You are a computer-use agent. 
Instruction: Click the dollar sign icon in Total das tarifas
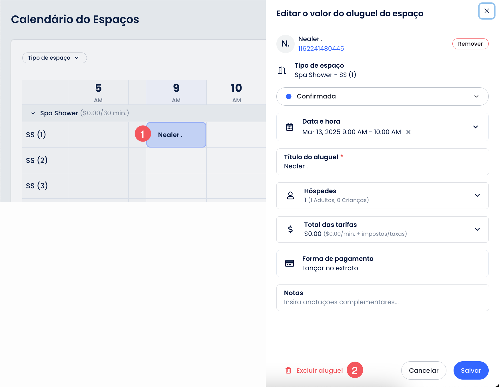290,229
